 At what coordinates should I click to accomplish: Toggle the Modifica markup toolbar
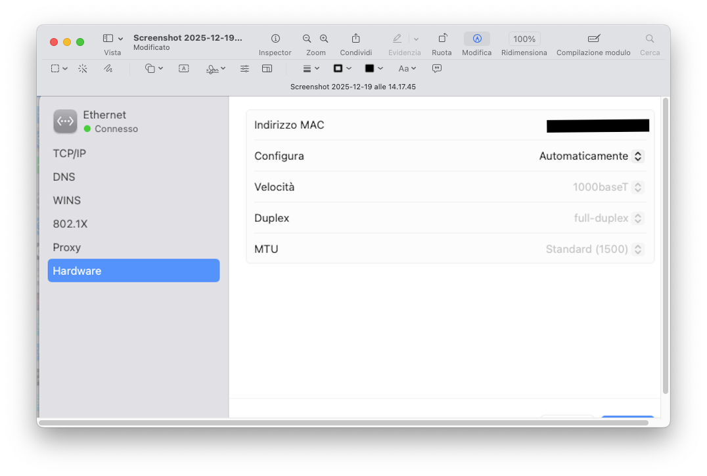[x=476, y=39]
